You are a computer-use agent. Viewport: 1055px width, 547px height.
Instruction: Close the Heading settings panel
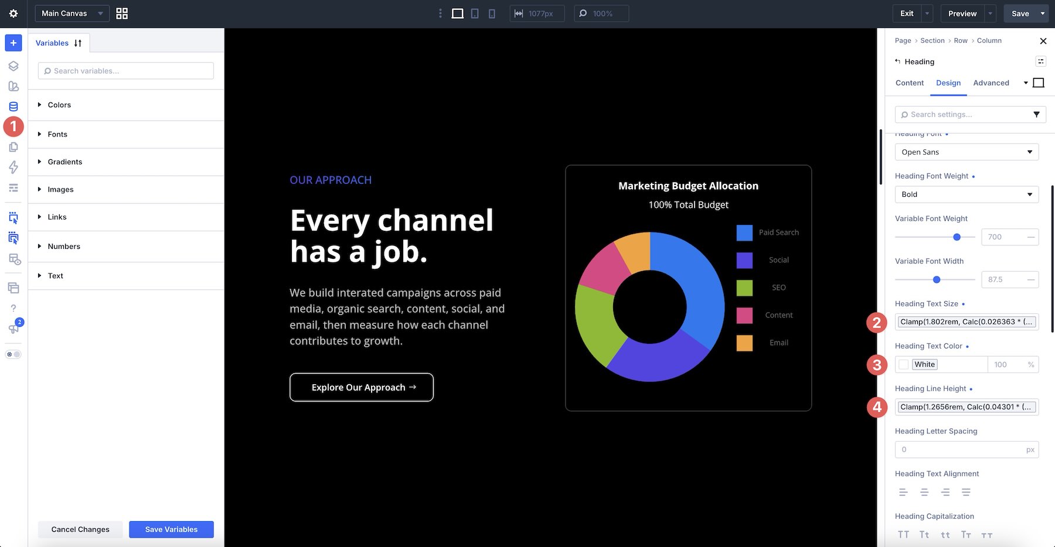point(1043,41)
